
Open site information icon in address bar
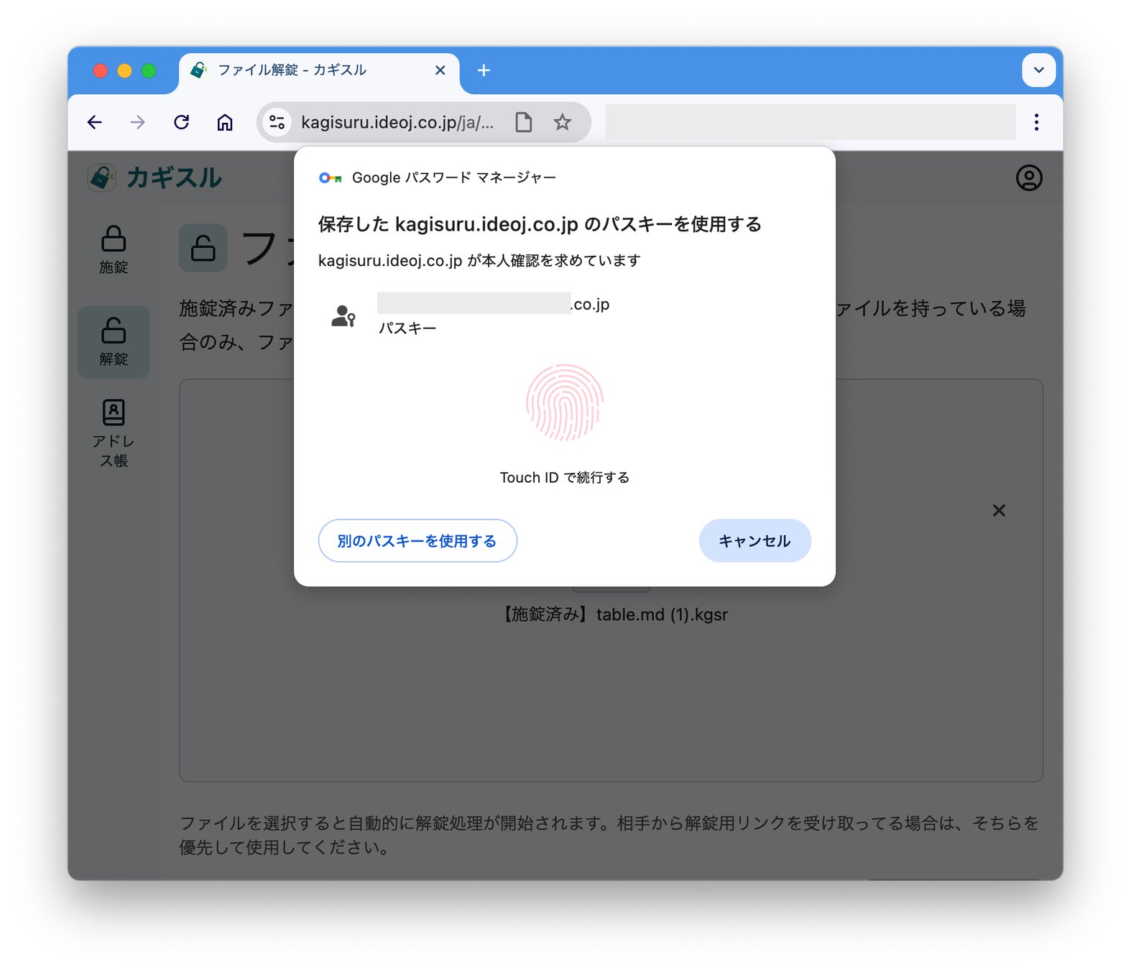[x=277, y=122]
